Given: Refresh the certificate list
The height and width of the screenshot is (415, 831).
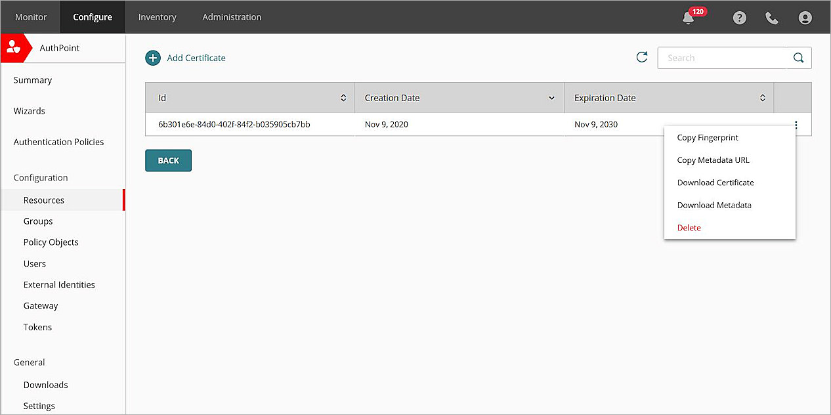Looking at the screenshot, I should (642, 57).
